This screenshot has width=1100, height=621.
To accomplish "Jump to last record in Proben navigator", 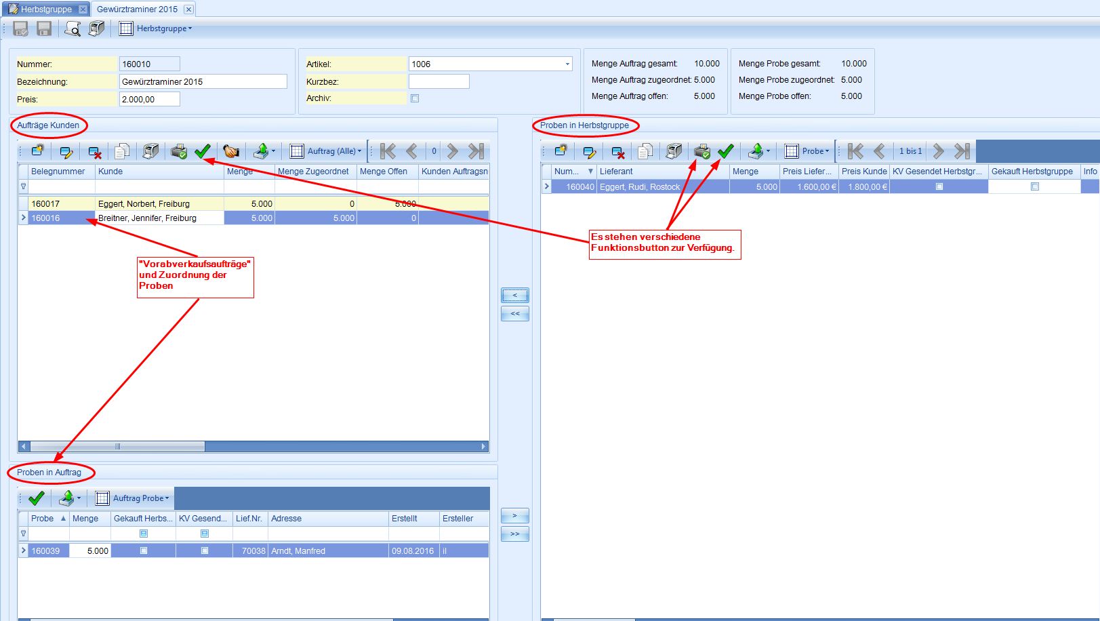I will pyautogui.click(x=962, y=151).
